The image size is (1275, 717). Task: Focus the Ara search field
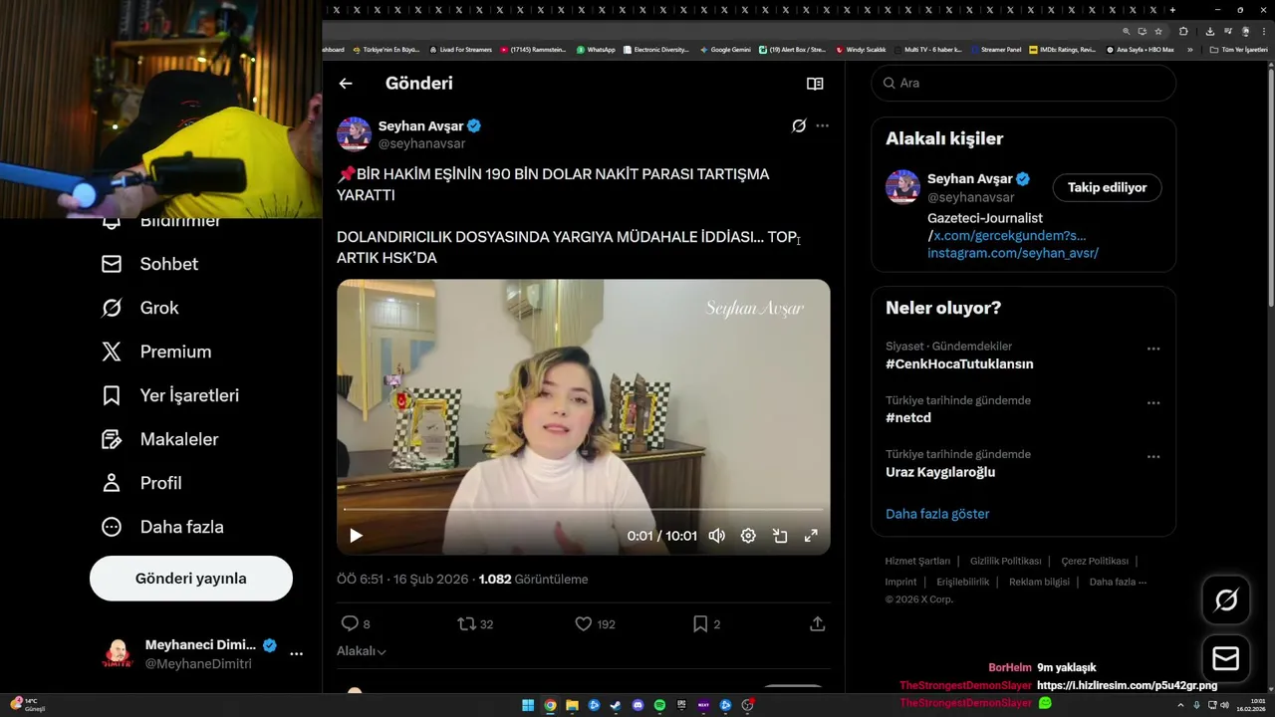(1023, 83)
